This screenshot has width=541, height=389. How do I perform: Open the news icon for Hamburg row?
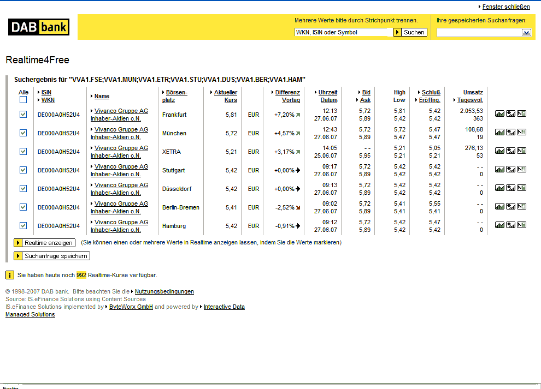522,225
